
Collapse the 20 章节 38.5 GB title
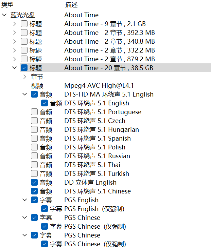tap(15, 68)
